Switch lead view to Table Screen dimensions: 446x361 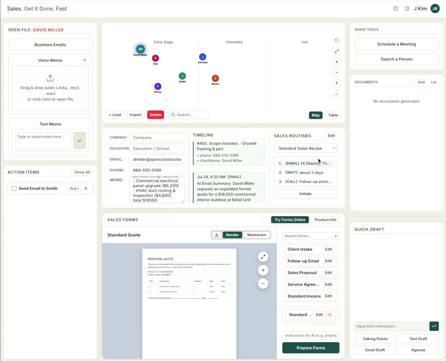[333, 115]
